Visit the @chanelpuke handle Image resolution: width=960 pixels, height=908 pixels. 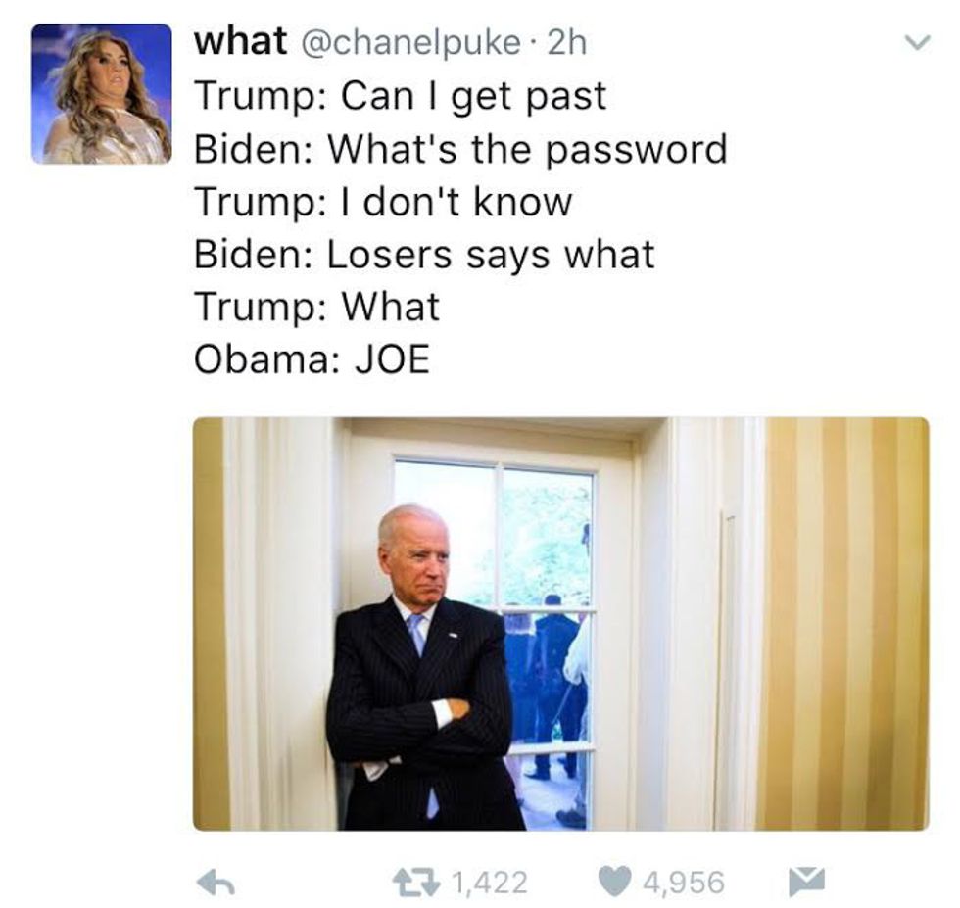tap(408, 43)
